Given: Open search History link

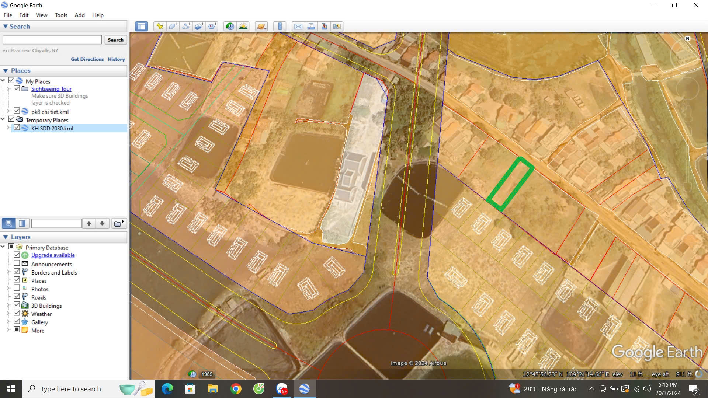Looking at the screenshot, I should pos(117,59).
